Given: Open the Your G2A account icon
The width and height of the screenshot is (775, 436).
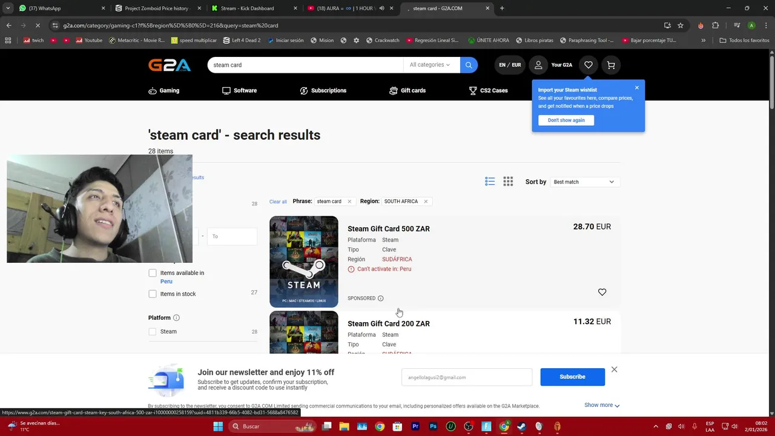Looking at the screenshot, I should coord(538,65).
